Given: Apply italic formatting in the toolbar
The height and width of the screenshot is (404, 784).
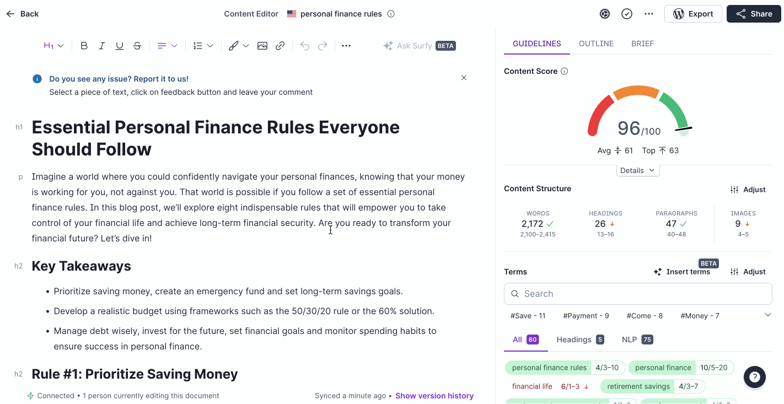Looking at the screenshot, I should (101, 46).
